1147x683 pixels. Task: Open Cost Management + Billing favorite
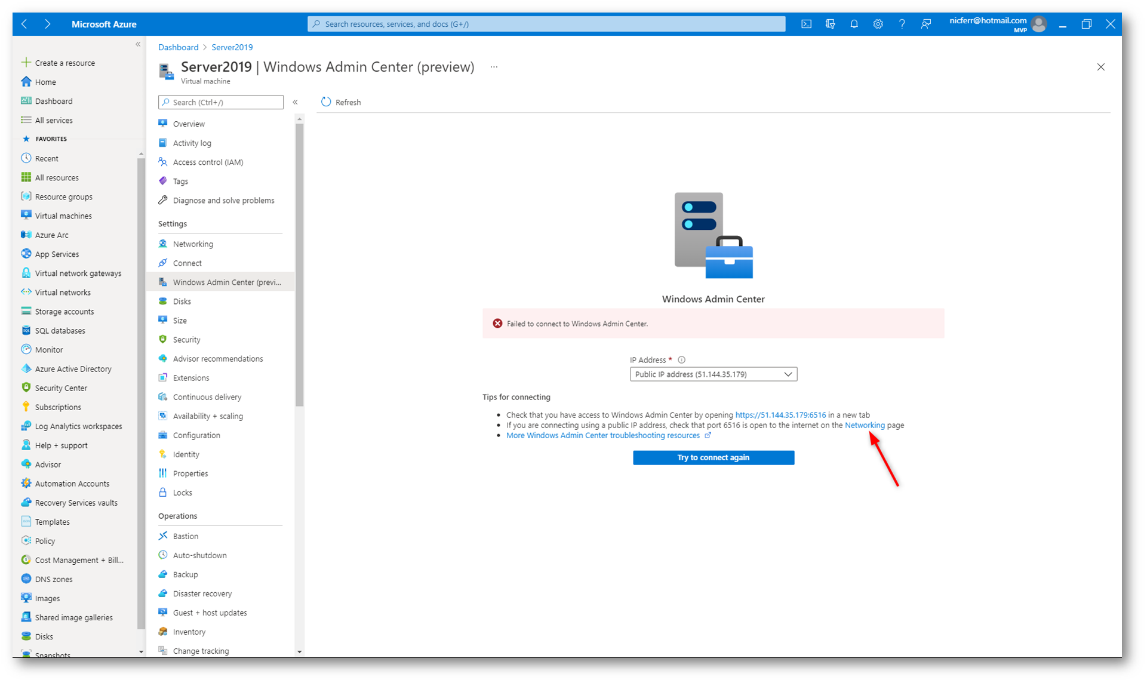[72, 559]
